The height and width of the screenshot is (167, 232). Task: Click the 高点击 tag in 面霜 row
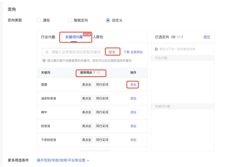[x=87, y=85]
